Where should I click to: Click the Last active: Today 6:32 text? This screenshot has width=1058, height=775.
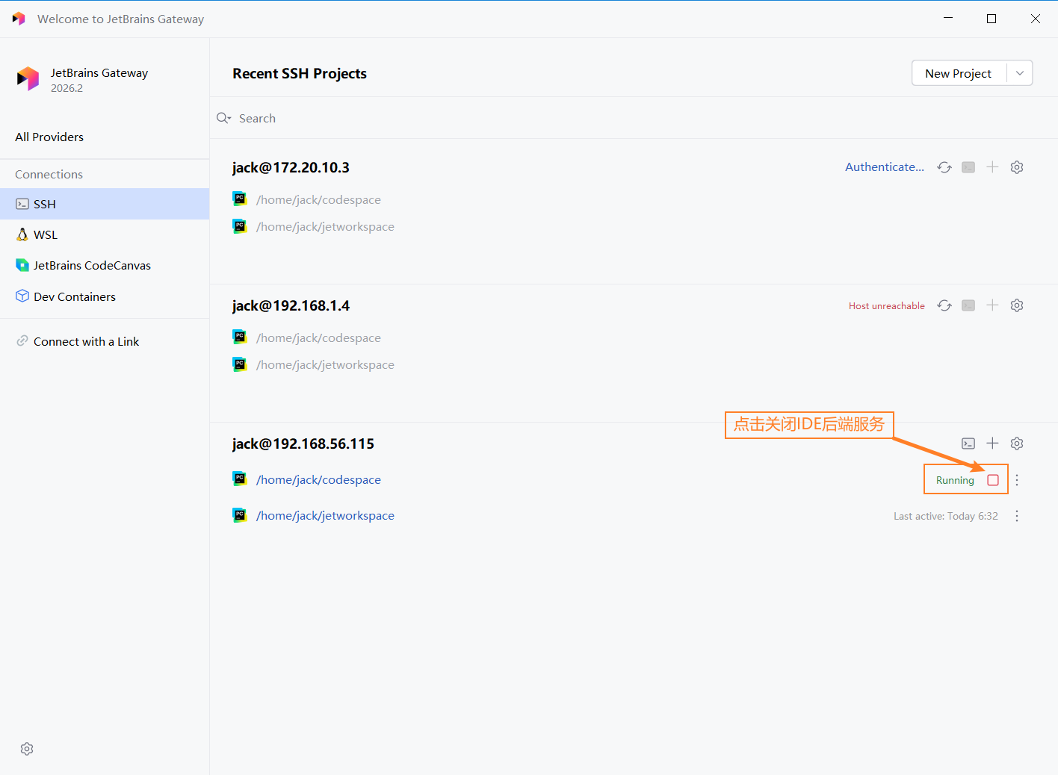coord(946,516)
